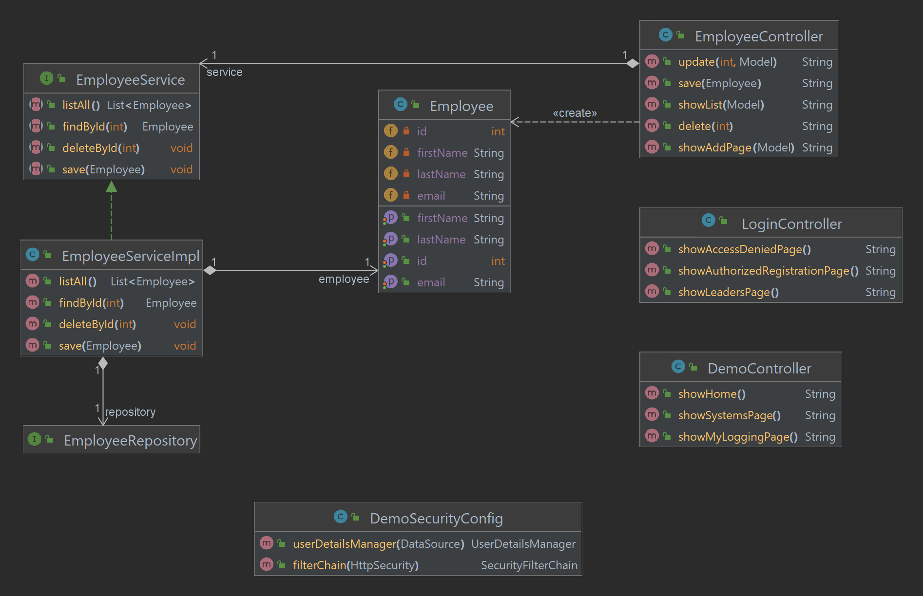The image size is (923, 596).
Task: Click the field icon beside firstName in Employee
Action: point(390,152)
